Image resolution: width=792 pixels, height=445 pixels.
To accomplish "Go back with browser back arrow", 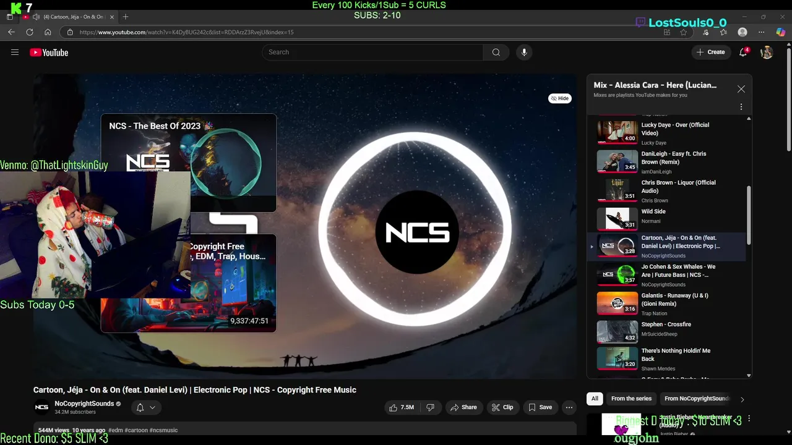I will (x=11, y=32).
